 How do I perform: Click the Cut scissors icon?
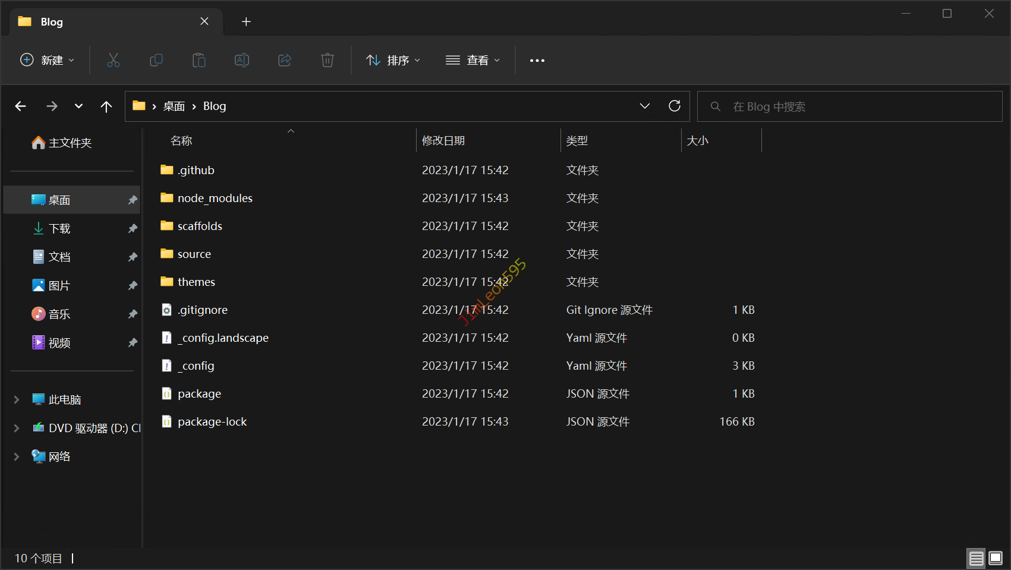[113, 60]
